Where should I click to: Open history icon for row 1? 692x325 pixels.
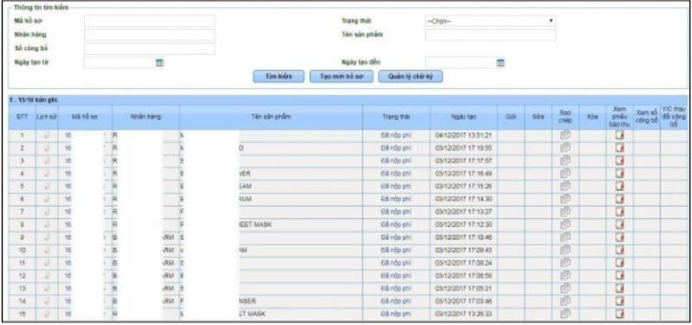pos(47,136)
